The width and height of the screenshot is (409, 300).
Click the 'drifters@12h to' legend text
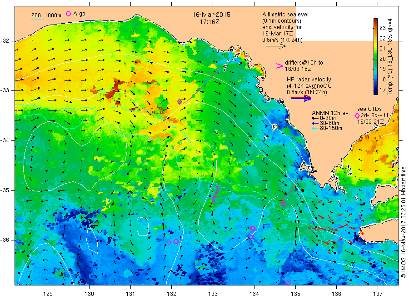click(304, 63)
